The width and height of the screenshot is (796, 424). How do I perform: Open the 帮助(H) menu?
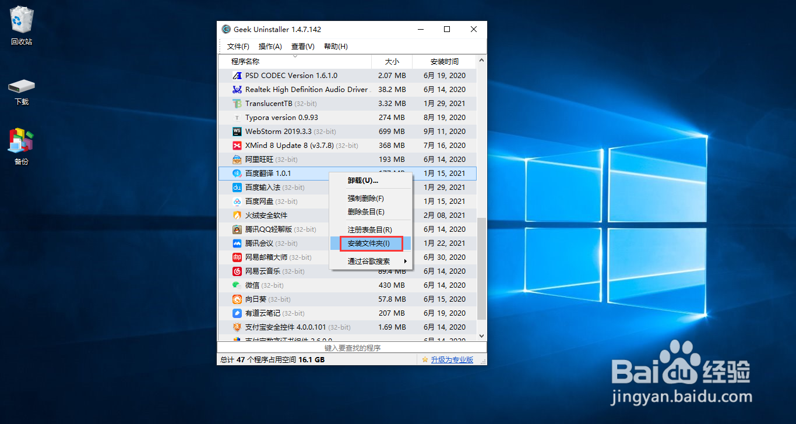[336, 47]
